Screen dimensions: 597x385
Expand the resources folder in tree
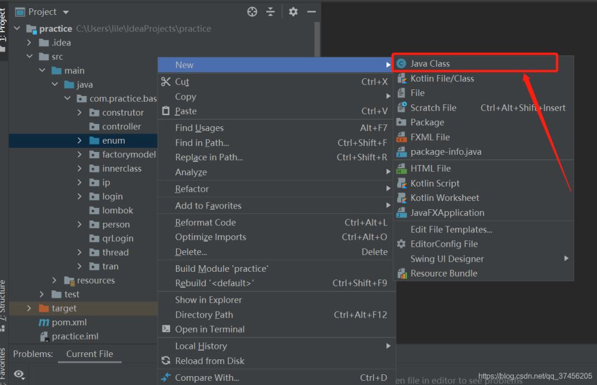(54, 281)
